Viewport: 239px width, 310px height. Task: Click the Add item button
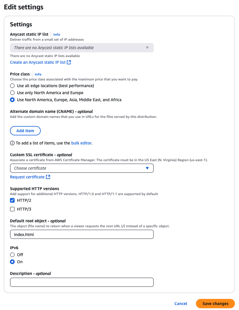[x=25, y=131]
